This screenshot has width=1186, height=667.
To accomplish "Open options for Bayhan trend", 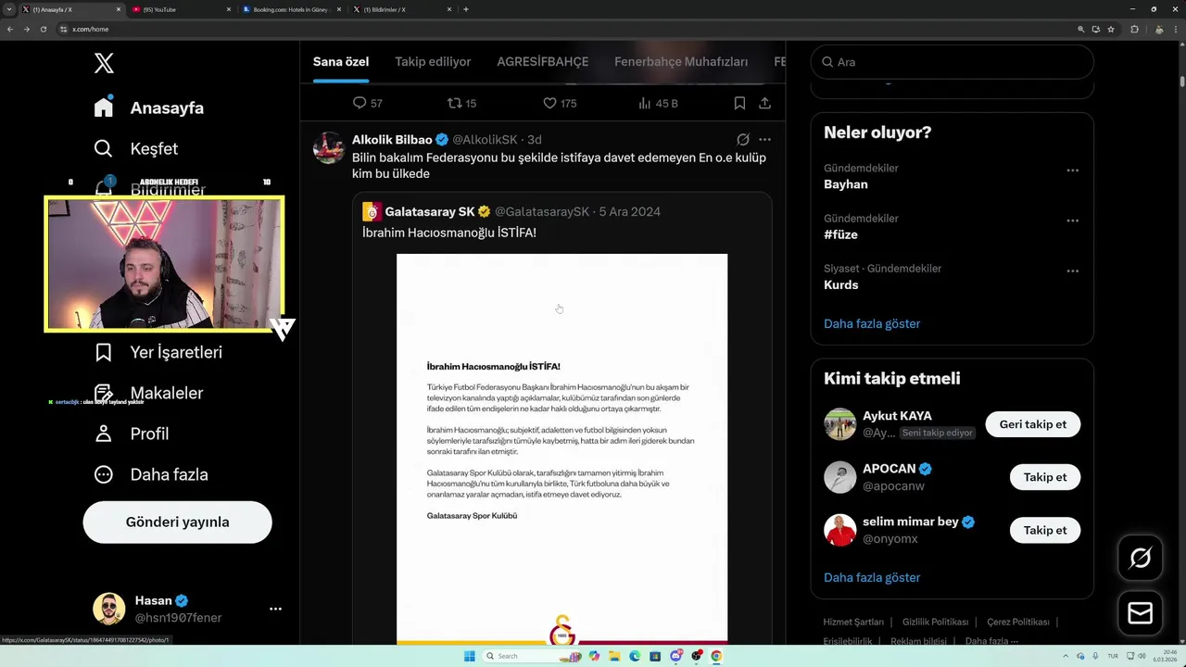I will [x=1072, y=170].
